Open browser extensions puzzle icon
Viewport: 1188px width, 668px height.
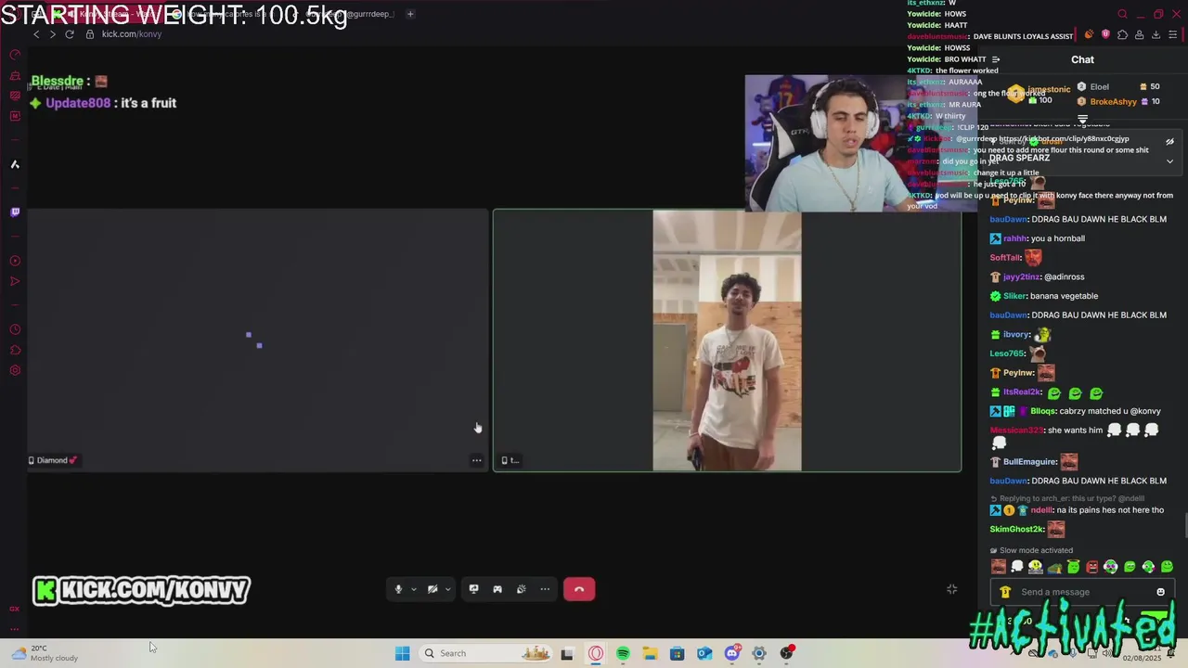pyautogui.click(x=1122, y=35)
